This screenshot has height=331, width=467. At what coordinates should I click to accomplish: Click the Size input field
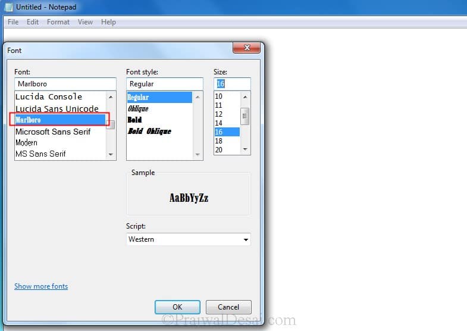(232, 84)
